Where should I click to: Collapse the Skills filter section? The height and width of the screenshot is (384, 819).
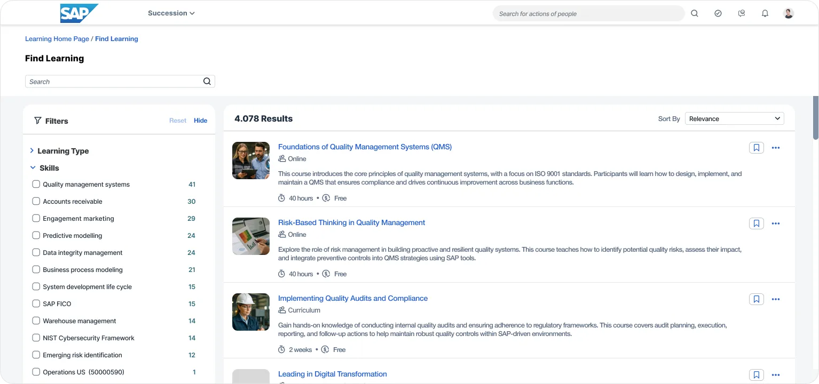point(32,167)
